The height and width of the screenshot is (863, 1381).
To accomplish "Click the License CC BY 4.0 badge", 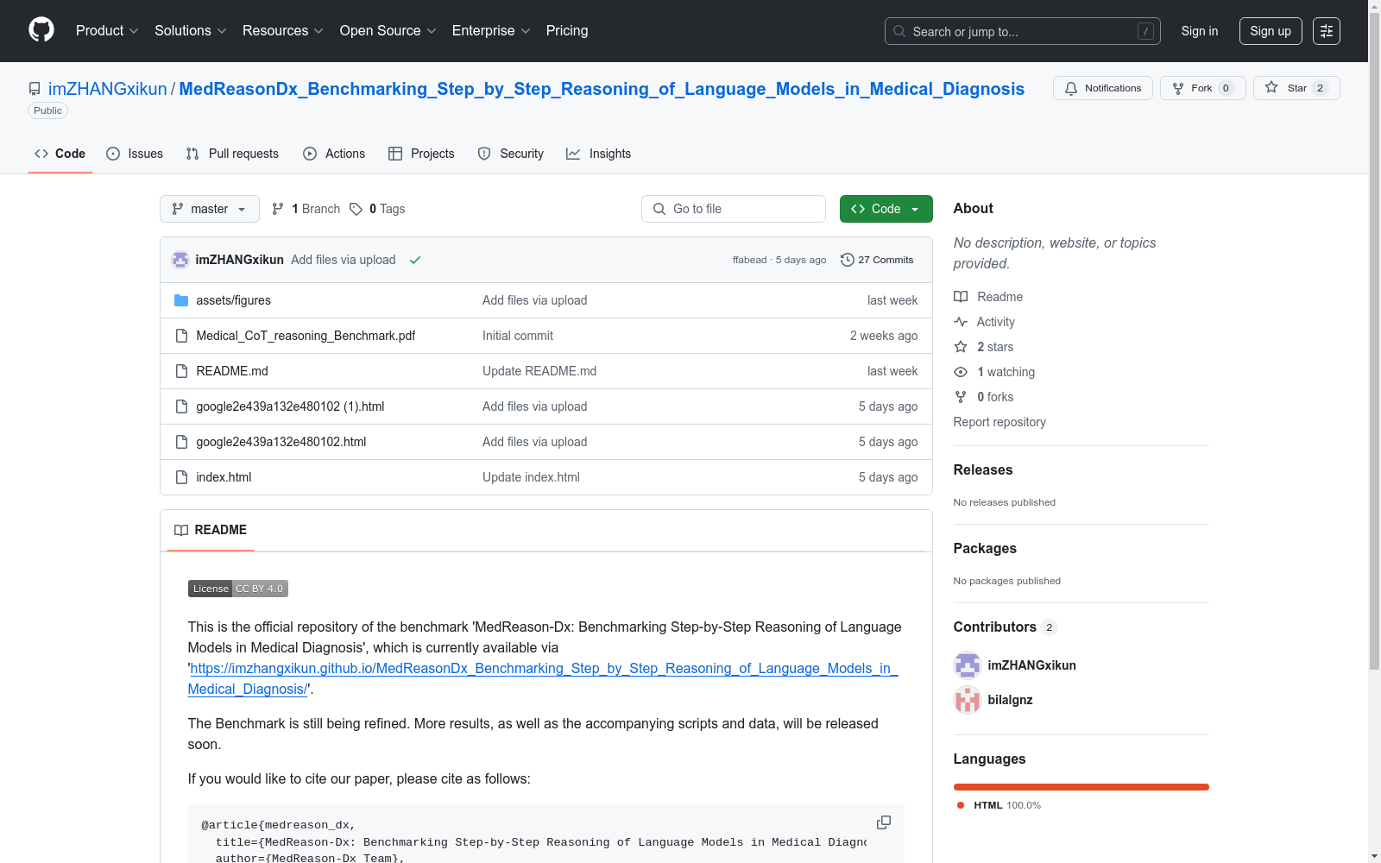I will (238, 589).
